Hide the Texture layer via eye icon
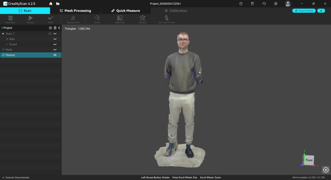 point(55,55)
